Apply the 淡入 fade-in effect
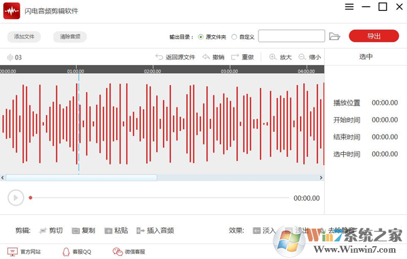Screen dimensions: 407x259 pyautogui.click(x=264, y=231)
